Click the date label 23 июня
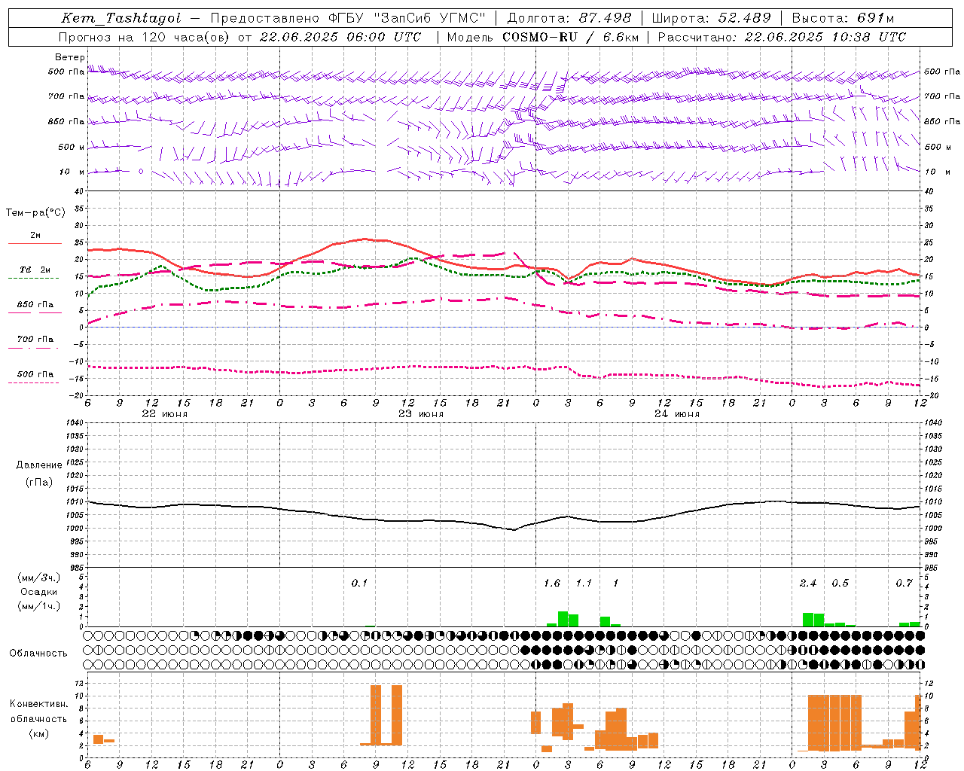964x771 pixels. [x=421, y=414]
